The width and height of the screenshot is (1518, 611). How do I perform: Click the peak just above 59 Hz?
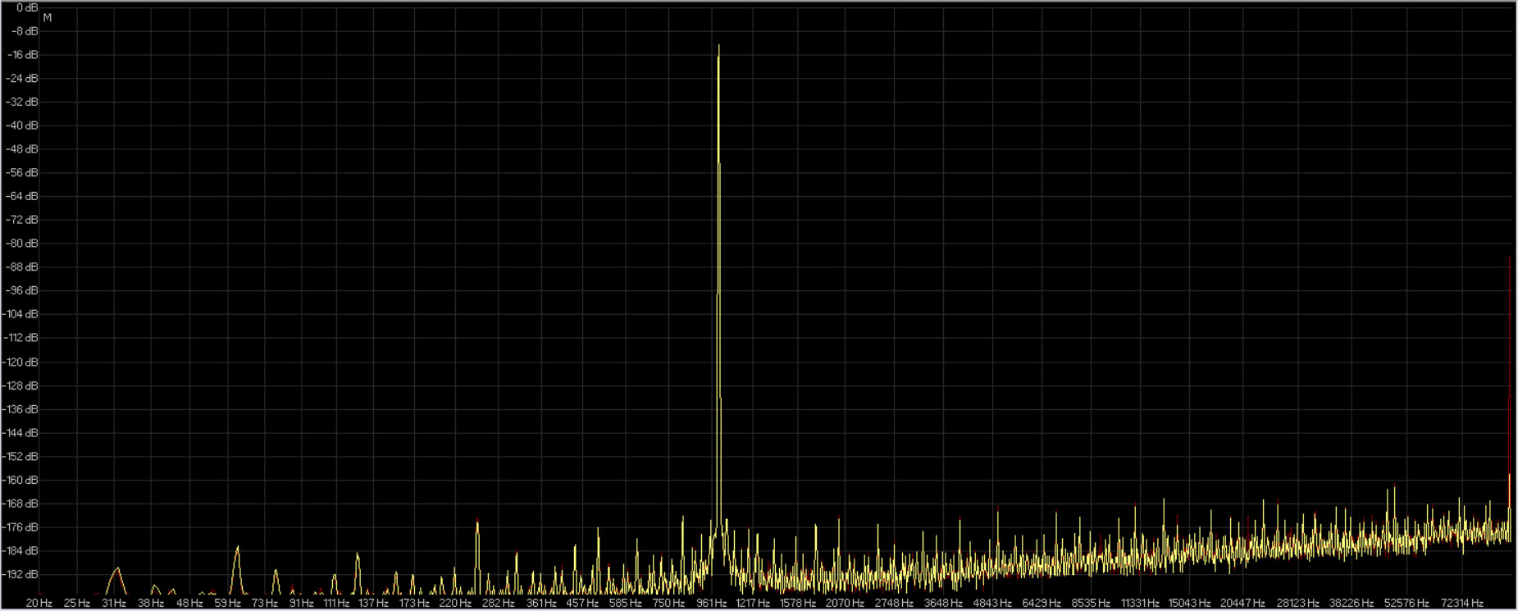point(237,548)
